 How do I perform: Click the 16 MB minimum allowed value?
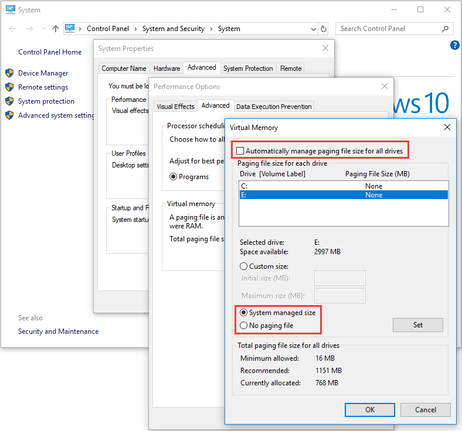[325, 358]
